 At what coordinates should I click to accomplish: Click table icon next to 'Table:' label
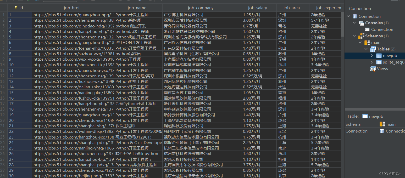[x=365, y=116]
